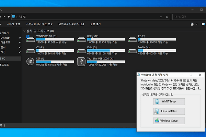This screenshot has width=206, height=137.
Task: Click the view layout icon in toolbar
Action: click(x=192, y=24)
